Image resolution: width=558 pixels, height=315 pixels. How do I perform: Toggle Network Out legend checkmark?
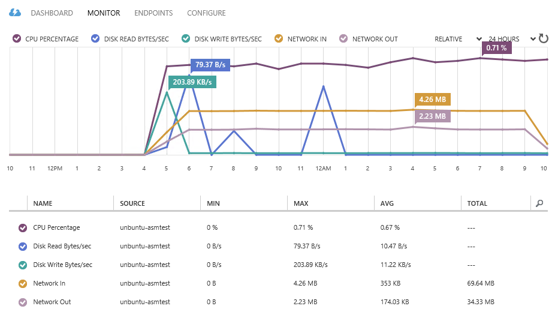pyautogui.click(x=343, y=39)
